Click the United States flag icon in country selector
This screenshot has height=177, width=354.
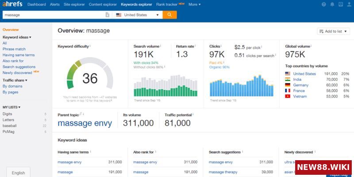(x=119, y=15)
